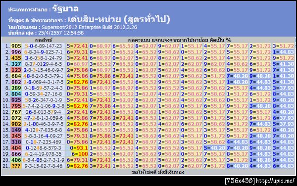Select score 9=82.76 in row 21
The image size is (297, 186).
click(x=77, y=166)
